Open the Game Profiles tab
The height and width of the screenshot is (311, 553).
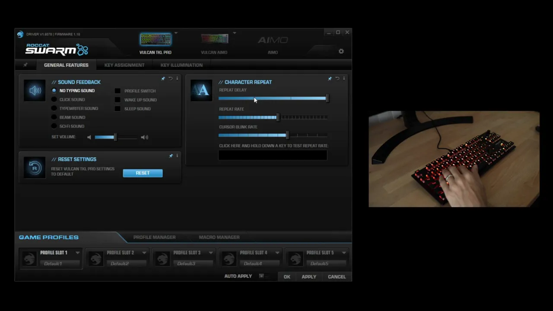[49, 237]
